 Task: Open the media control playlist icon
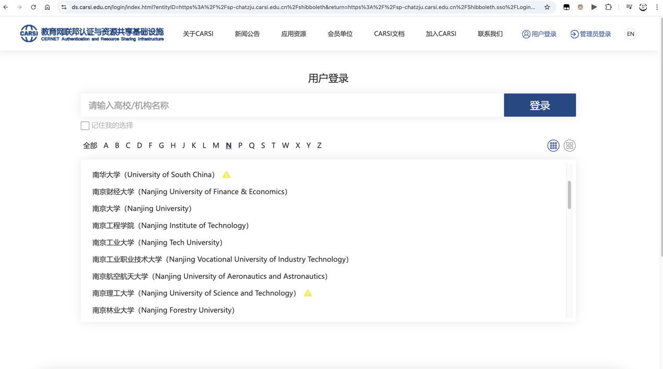pos(629,7)
